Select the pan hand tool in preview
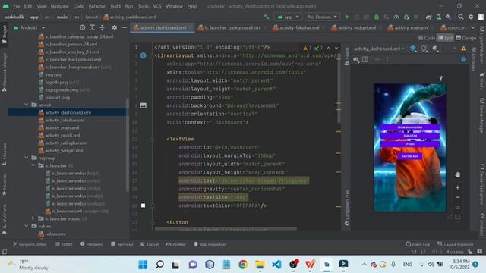The height and width of the screenshot is (273, 486). [457, 174]
